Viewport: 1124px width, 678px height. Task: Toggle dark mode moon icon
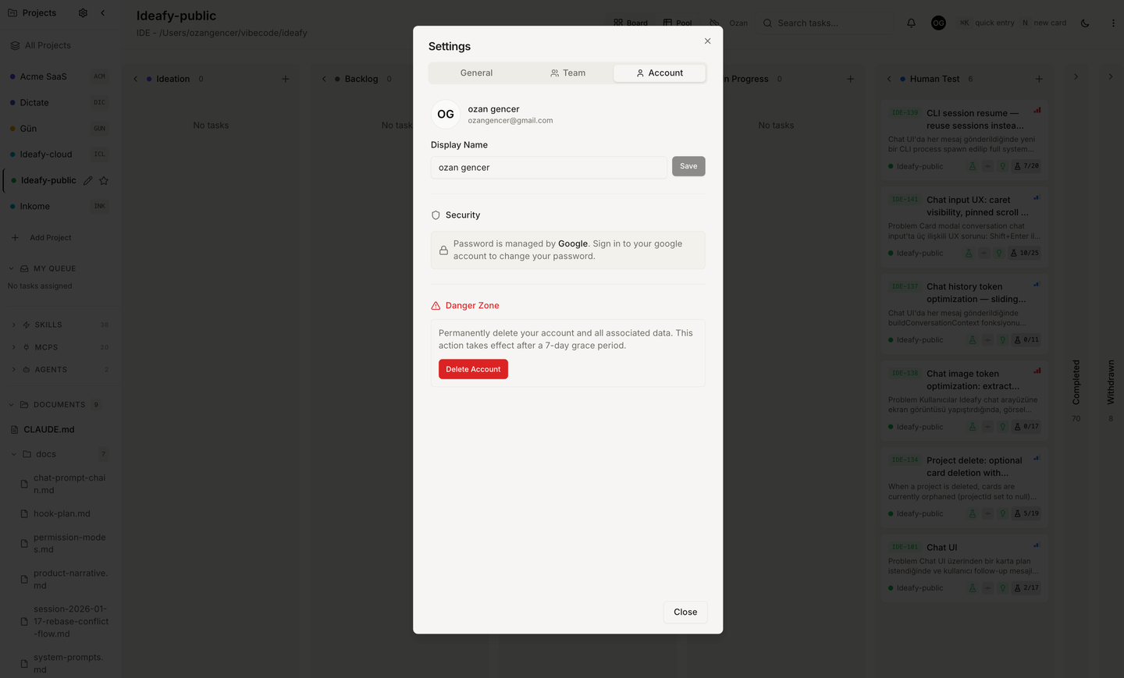tap(1085, 23)
